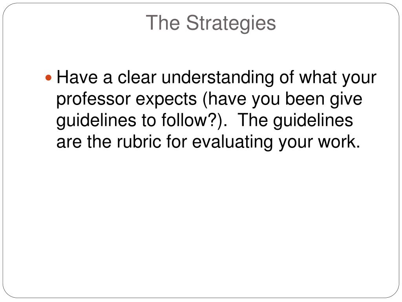Click 'guidelines' at end of third line
The height and width of the screenshot is (302, 402).
click(x=313, y=121)
